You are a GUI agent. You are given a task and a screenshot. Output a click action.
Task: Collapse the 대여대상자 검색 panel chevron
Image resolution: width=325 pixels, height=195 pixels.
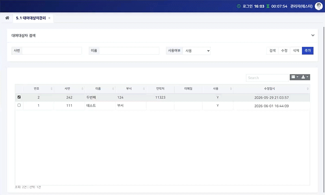[313, 35]
